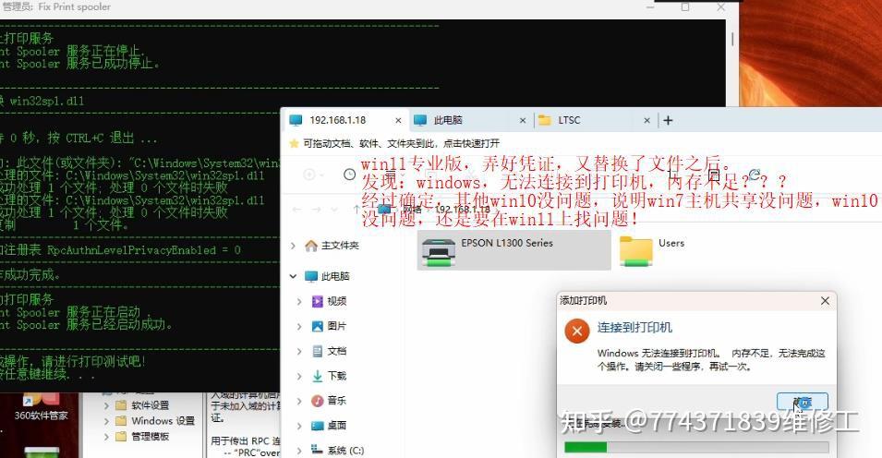This screenshot has height=458, width=882.
Task: Minimize the Fix Print spooler console window
Action: pyautogui.click(x=650, y=7)
